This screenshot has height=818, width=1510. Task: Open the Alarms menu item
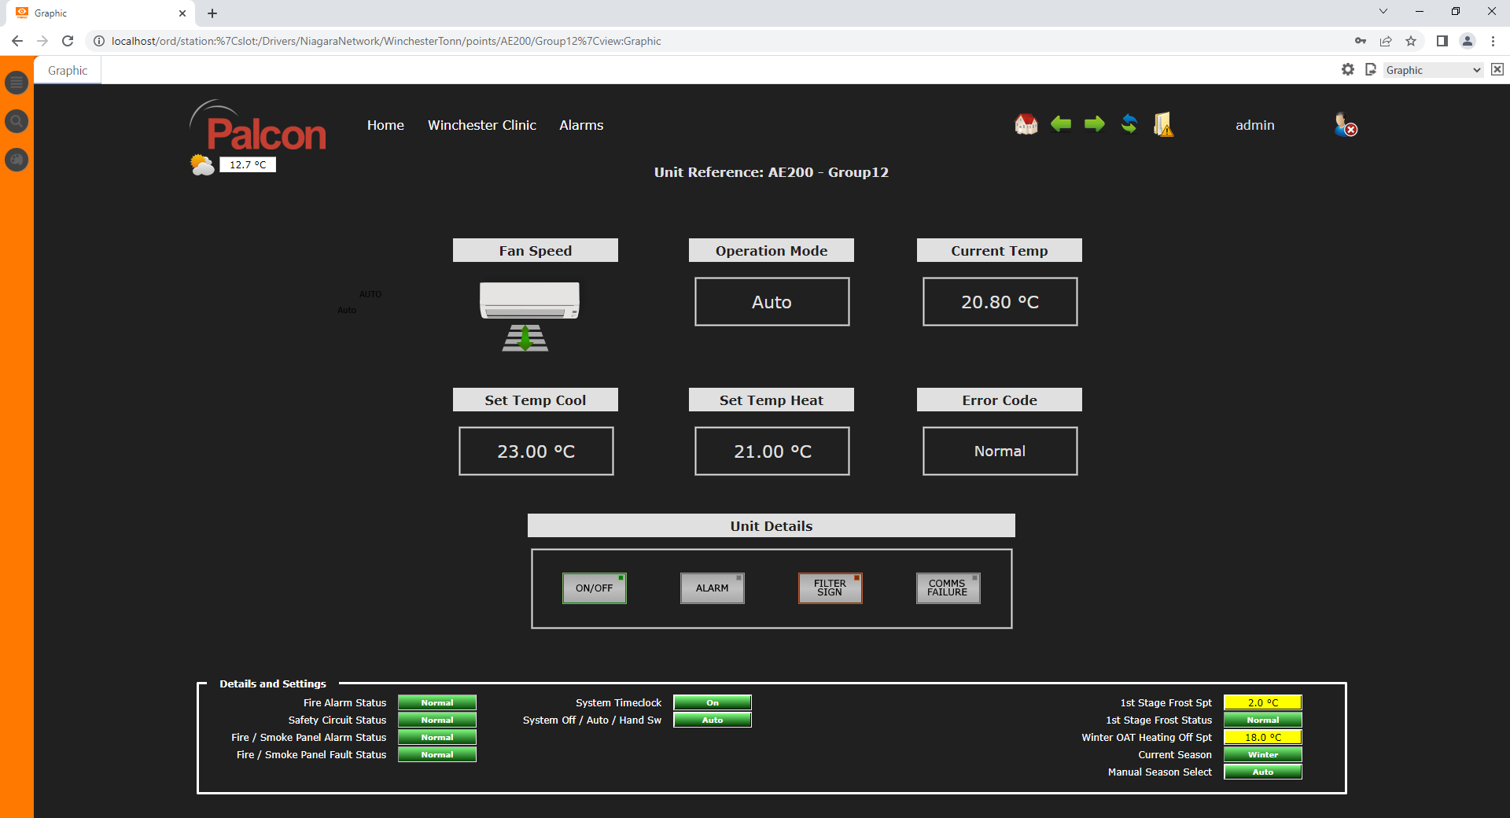click(x=581, y=125)
